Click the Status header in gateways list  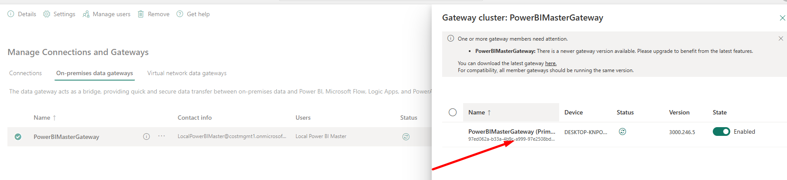(x=409, y=118)
